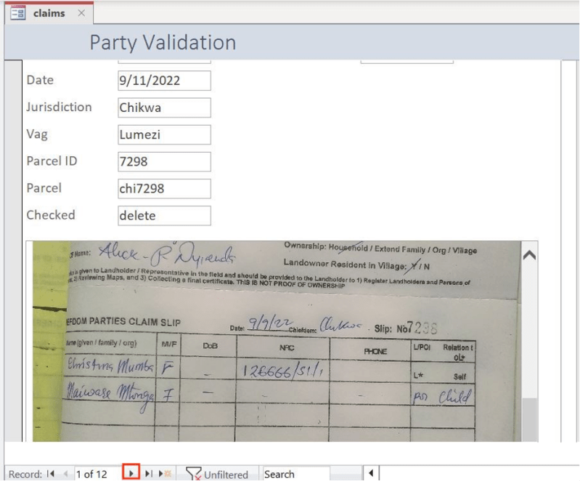
Task: Click the up arrow of image scrollbar
Action: pos(529,255)
